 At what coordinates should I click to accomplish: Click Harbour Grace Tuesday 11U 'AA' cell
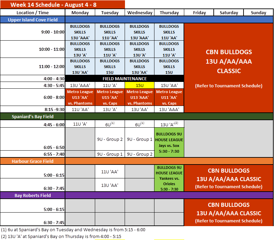point(110,172)
